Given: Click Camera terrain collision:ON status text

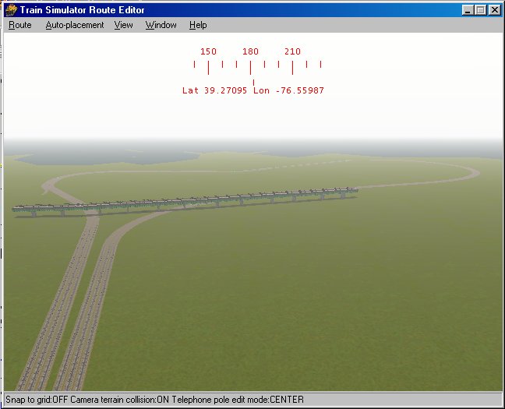Looking at the screenshot, I should pos(119,400).
